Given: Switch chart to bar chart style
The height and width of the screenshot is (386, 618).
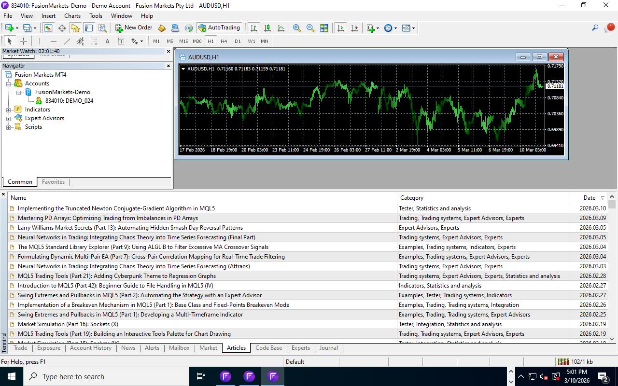Looking at the screenshot, I should pos(254,28).
